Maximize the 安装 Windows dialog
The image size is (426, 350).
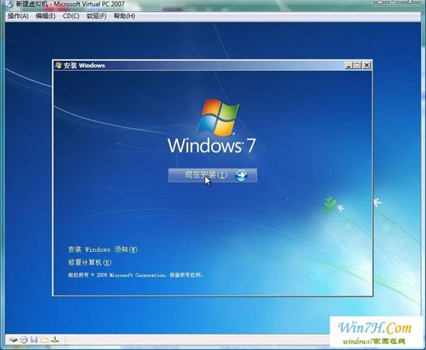coord(357,65)
